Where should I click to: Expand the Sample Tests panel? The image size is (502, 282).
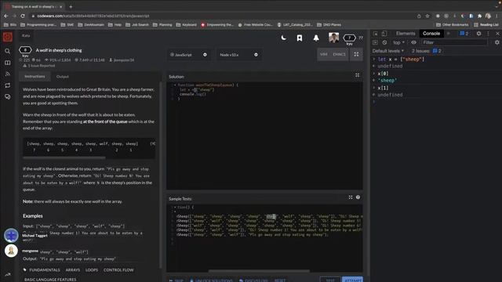point(351,197)
